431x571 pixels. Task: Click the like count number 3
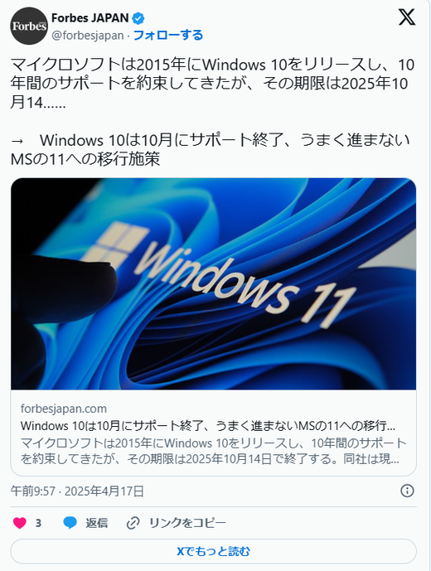(38, 523)
